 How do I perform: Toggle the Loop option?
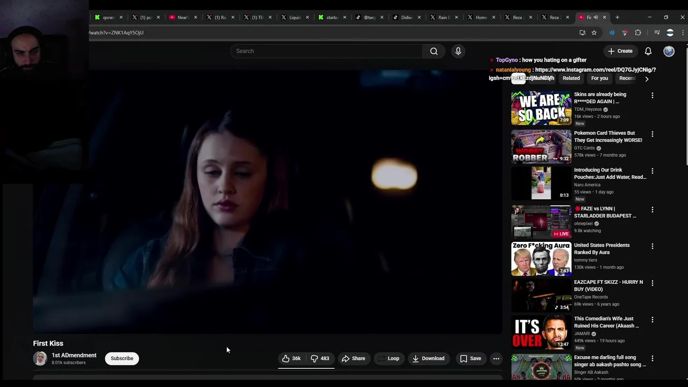tap(388, 359)
